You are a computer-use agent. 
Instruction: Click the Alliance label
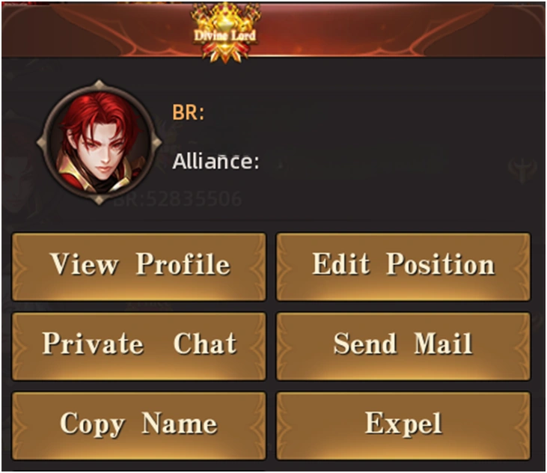pos(216,162)
